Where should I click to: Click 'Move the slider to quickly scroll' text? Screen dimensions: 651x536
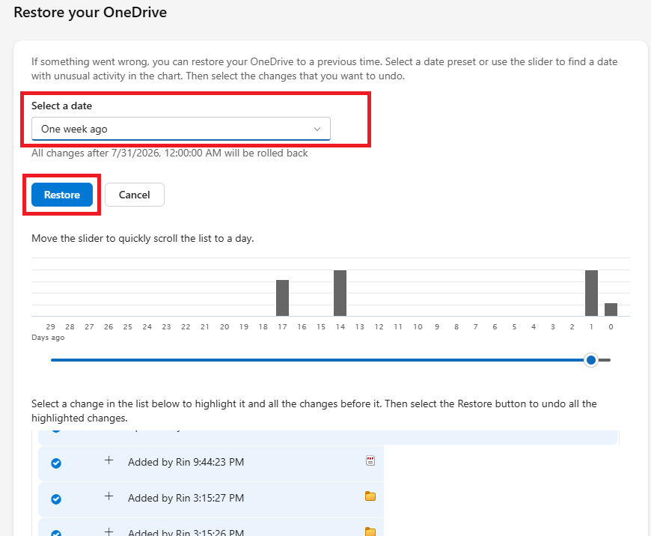point(142,239)
